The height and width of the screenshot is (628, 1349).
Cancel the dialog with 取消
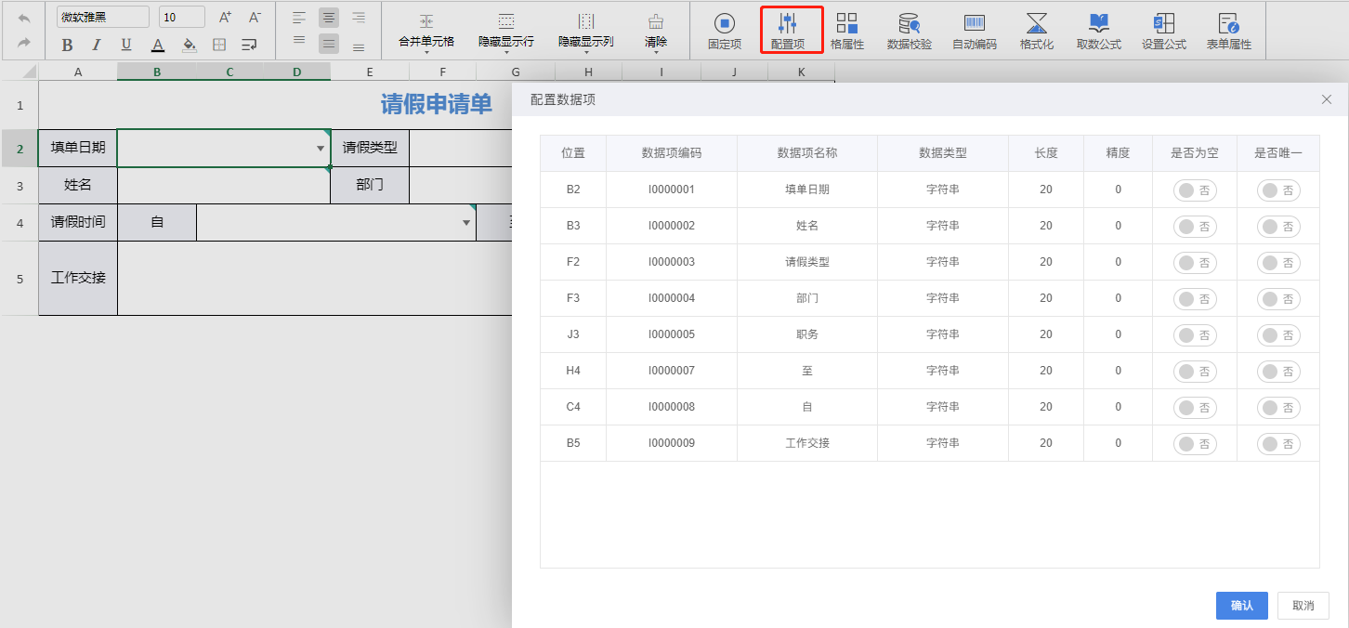1303,606
